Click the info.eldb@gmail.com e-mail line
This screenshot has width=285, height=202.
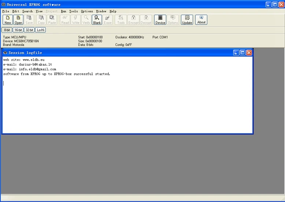click(x=30, y=69)
